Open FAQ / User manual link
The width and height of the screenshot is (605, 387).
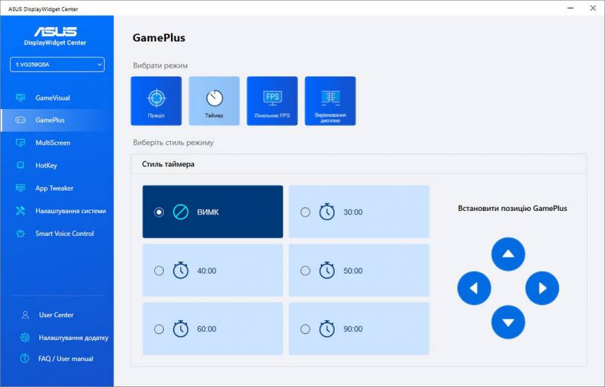point(66,359)
